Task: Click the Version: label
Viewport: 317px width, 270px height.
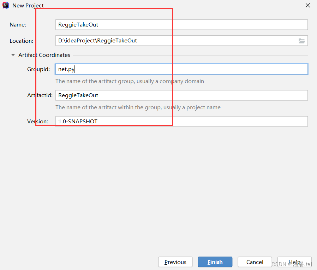Action: tap(38, 122)
